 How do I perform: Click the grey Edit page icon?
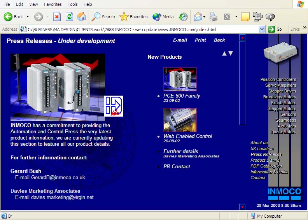point(227,17)
